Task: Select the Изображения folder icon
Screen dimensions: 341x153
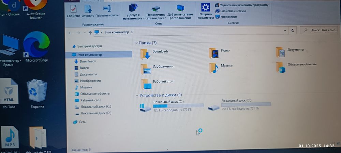Action: click(x=146, y=69)
